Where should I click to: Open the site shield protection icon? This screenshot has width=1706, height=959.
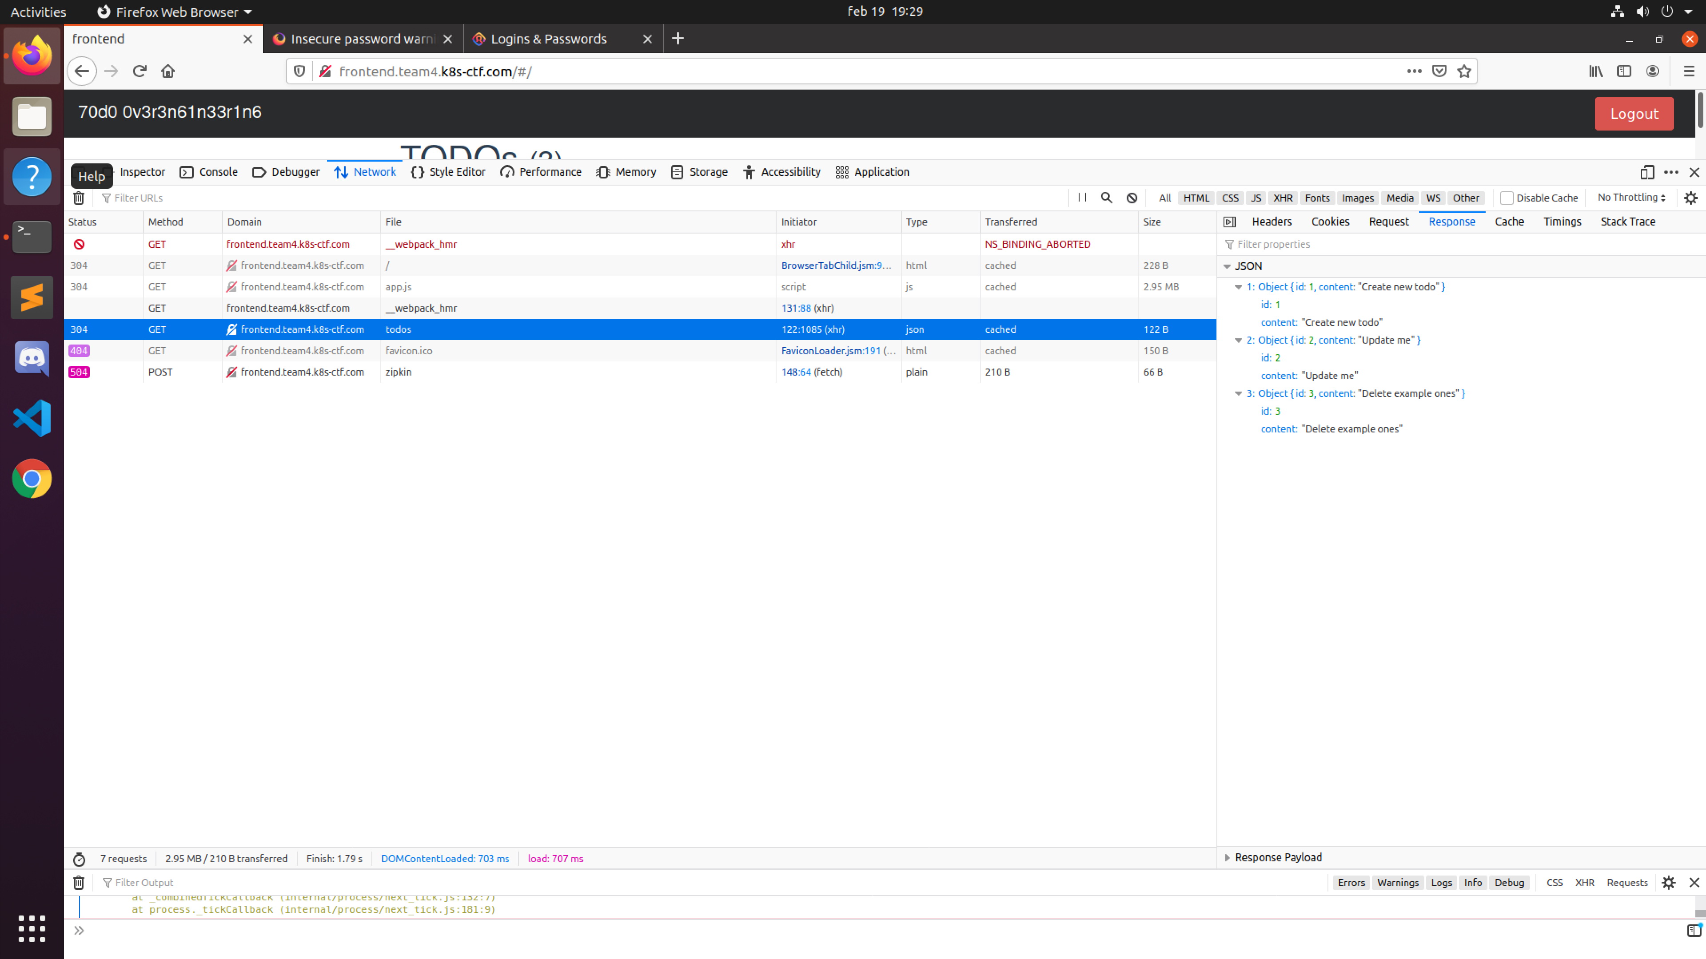click(299, 71)
